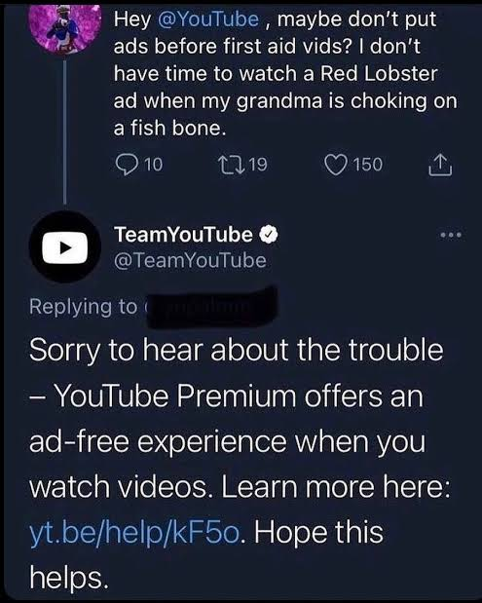The width and height of the screenshot is (482, 603).
Task: Click the 'Replying to' label
Action: point(83,307)
